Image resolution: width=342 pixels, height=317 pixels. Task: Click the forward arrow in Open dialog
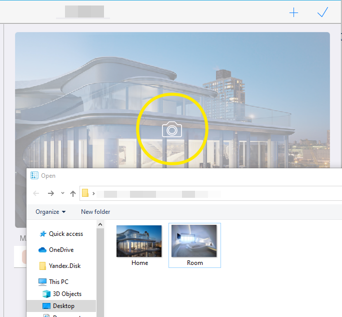[x=50, y=193]
